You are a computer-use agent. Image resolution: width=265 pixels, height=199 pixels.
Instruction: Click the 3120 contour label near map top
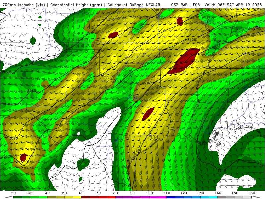192,40
